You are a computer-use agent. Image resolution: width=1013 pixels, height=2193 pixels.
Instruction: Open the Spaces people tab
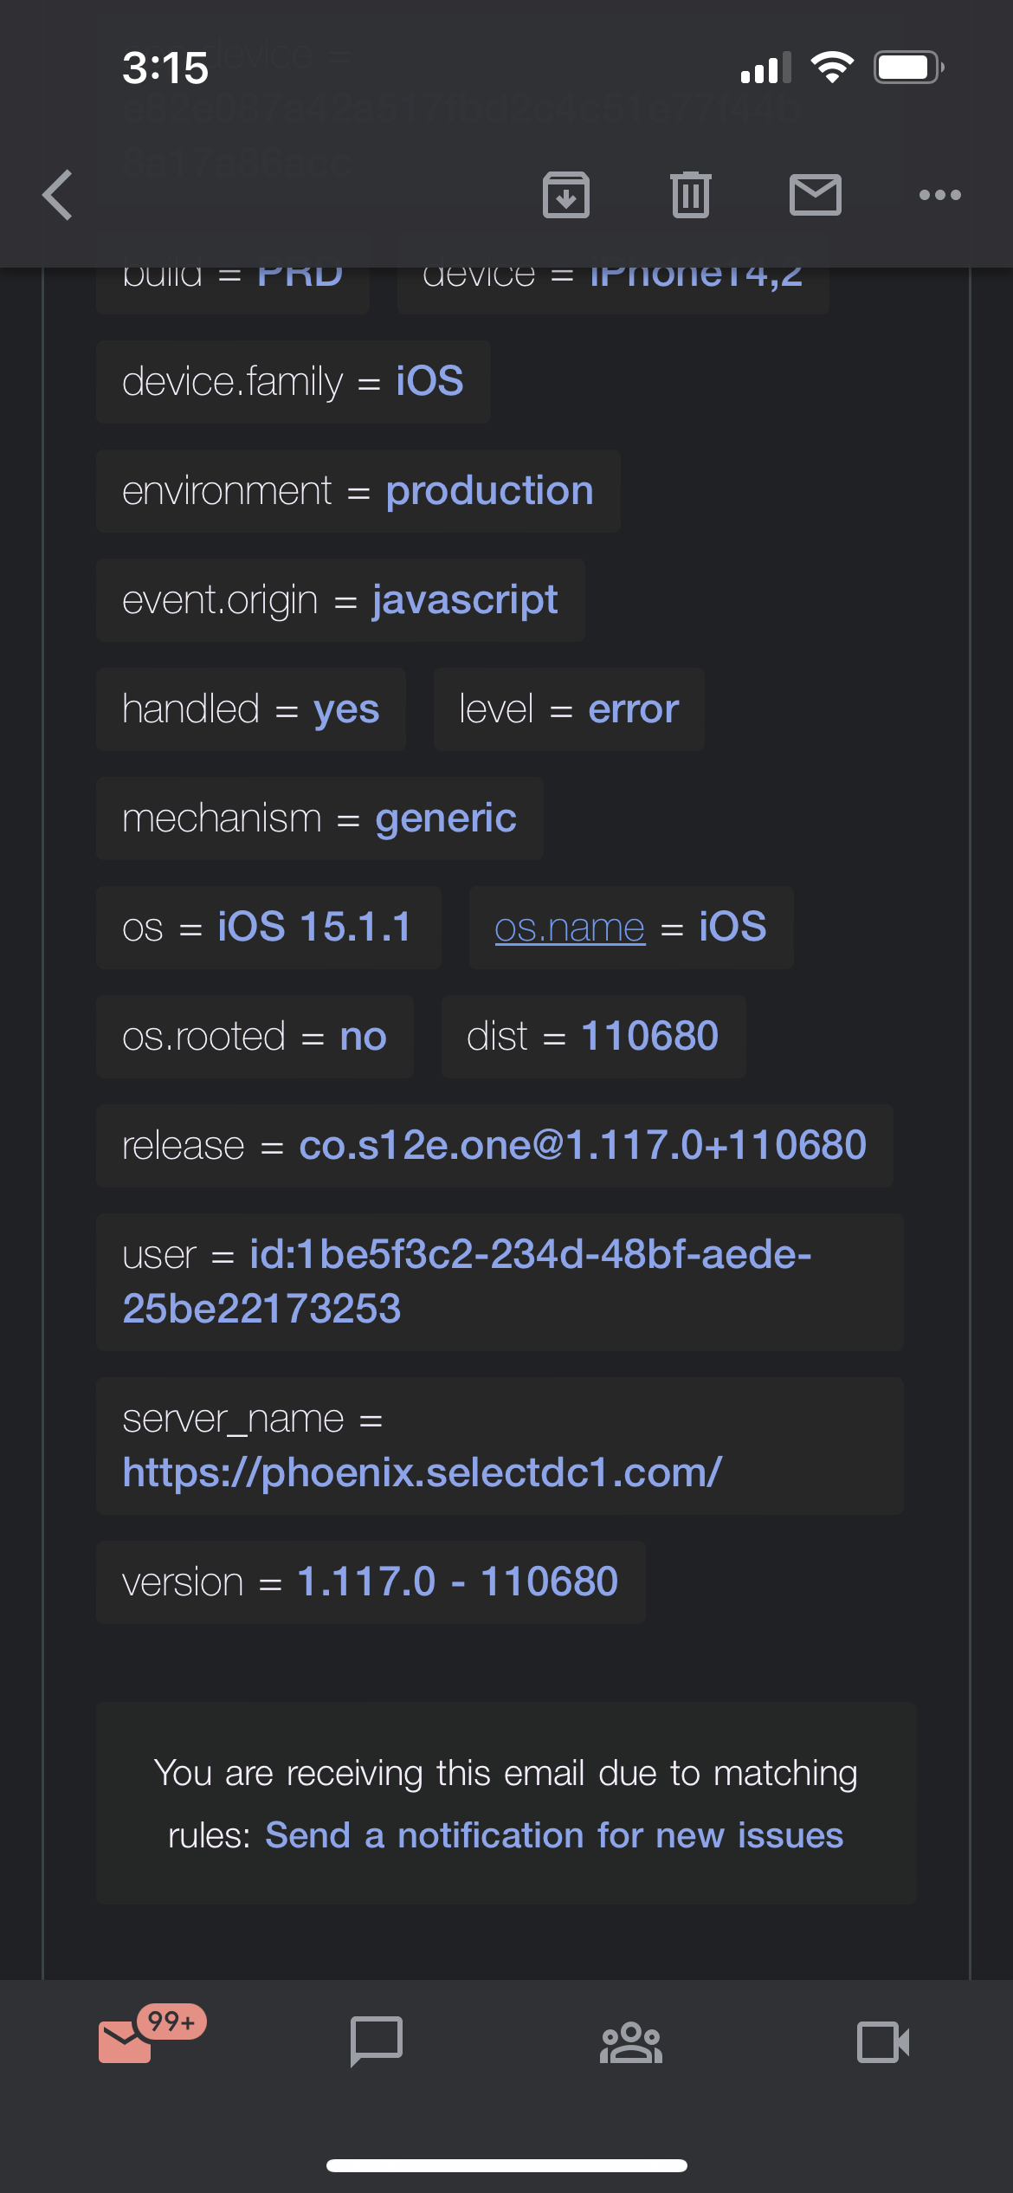(630, 2041)
